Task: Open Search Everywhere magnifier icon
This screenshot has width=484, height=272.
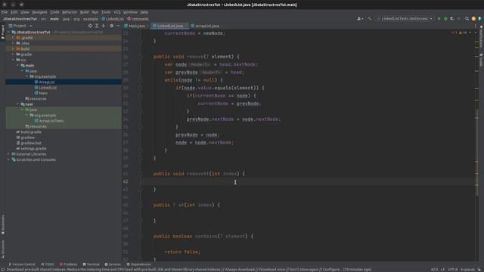Action: click(467, 19)
